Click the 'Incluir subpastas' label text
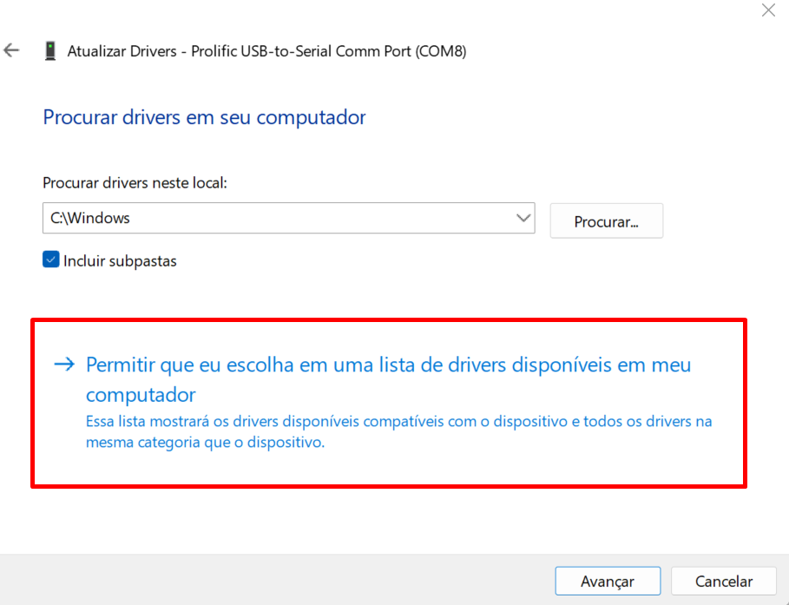The height and width of the screenshot is (605, 789). (120, 260)
